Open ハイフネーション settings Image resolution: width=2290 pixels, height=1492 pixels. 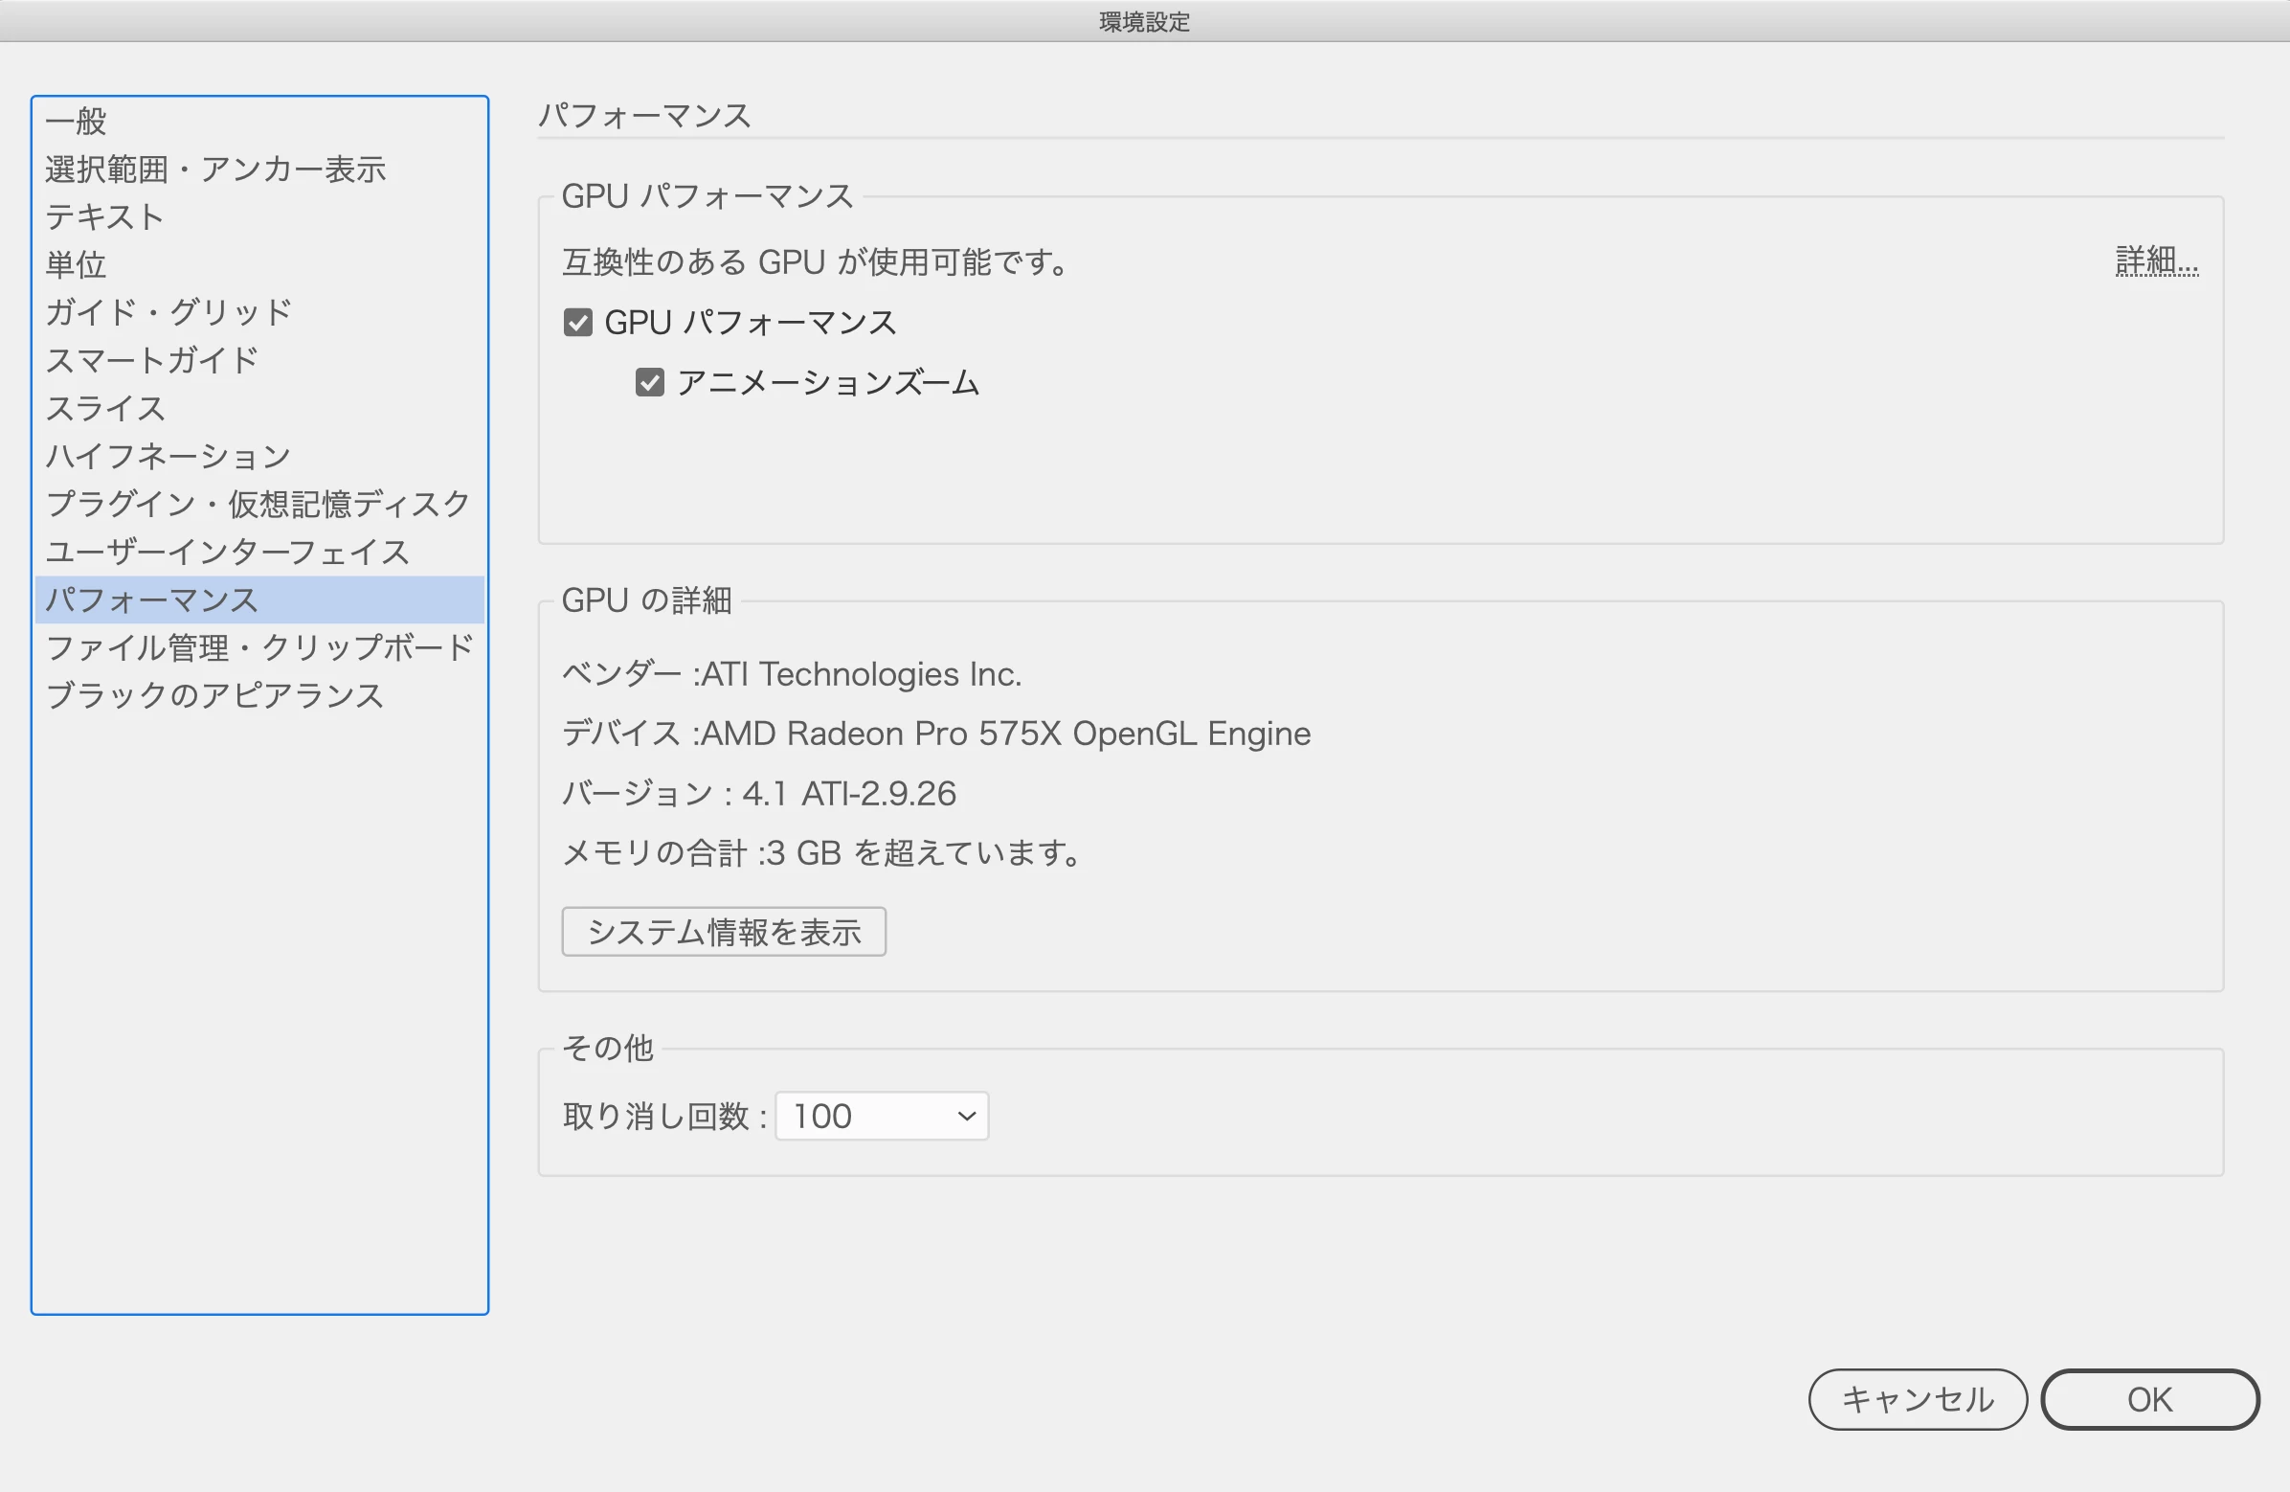click(x=168, y=455)
